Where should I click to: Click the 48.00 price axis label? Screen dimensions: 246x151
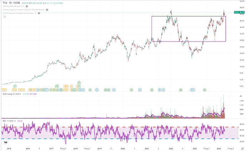242,7
